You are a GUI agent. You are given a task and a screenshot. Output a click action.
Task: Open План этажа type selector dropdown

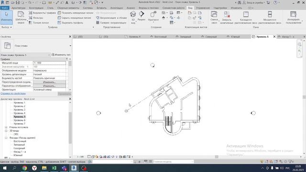(70, 46)
